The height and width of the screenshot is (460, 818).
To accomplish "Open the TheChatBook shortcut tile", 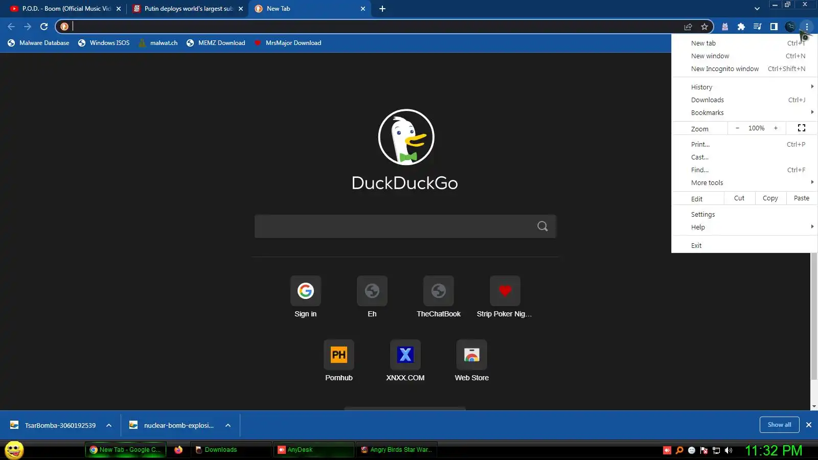I will point(439,297).
